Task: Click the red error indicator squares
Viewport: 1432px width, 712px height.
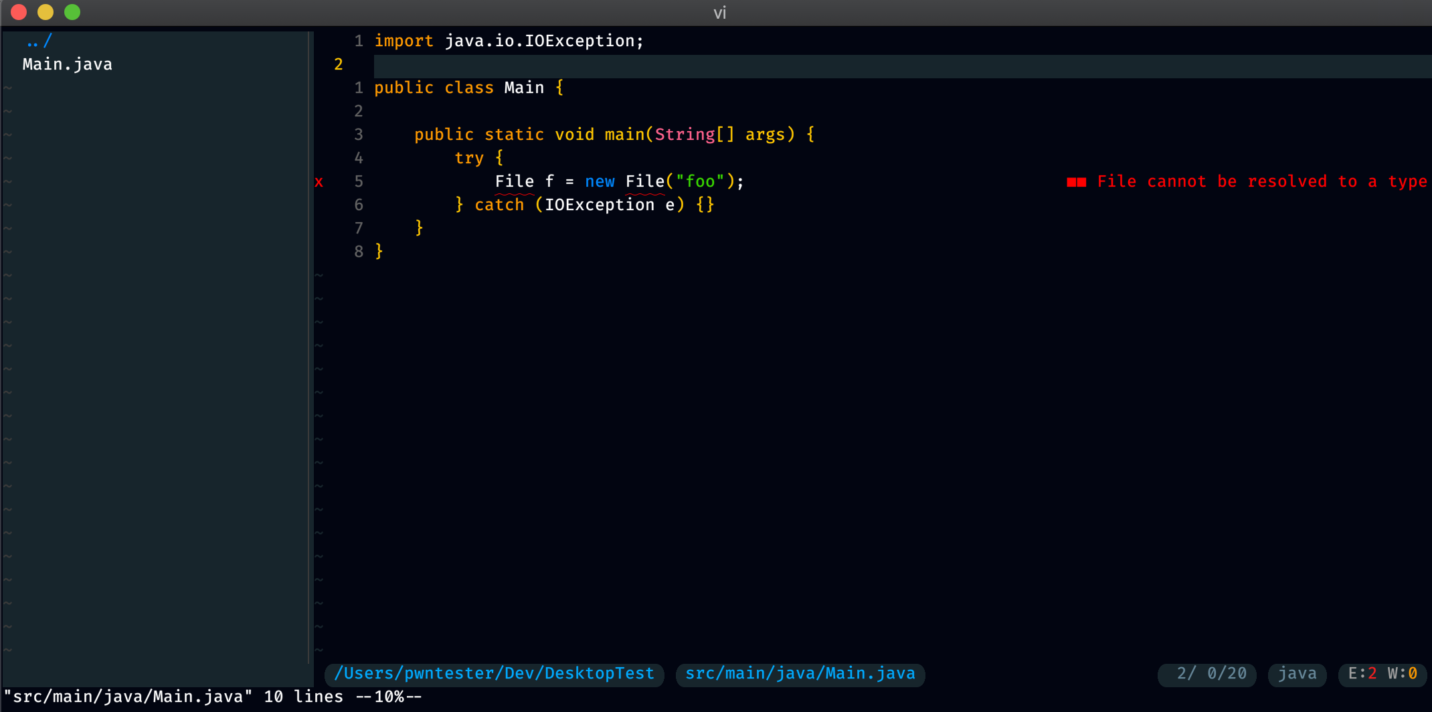Action: point(1077,181)
